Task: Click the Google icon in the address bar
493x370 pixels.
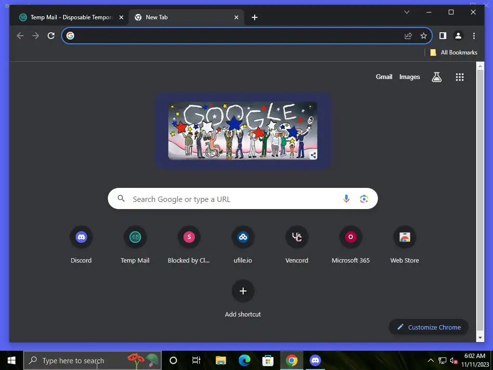Action: tap(70, 36)
